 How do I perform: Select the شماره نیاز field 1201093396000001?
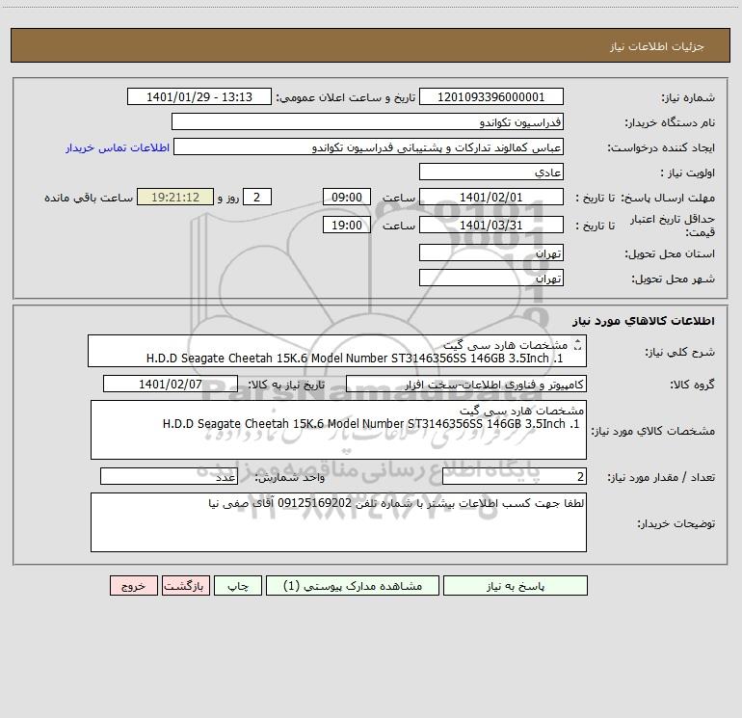(x=491, y=96)
